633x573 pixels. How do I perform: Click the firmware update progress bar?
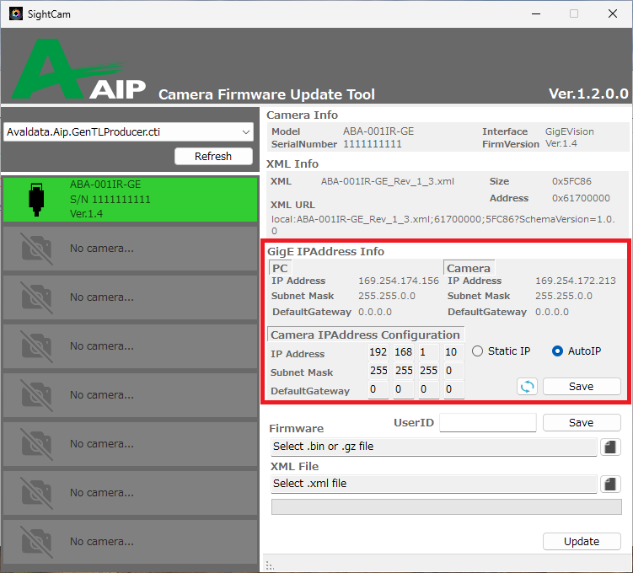447,506
